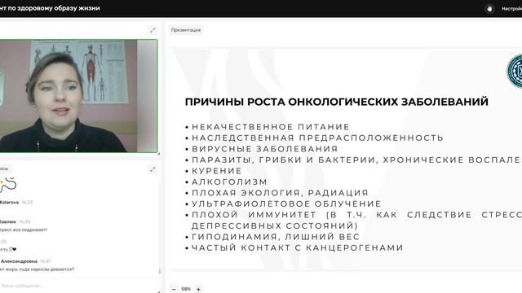Select the Kolarova sender name in chat
The height and width of the screenshot is (293, 522).
coord(9,202)
